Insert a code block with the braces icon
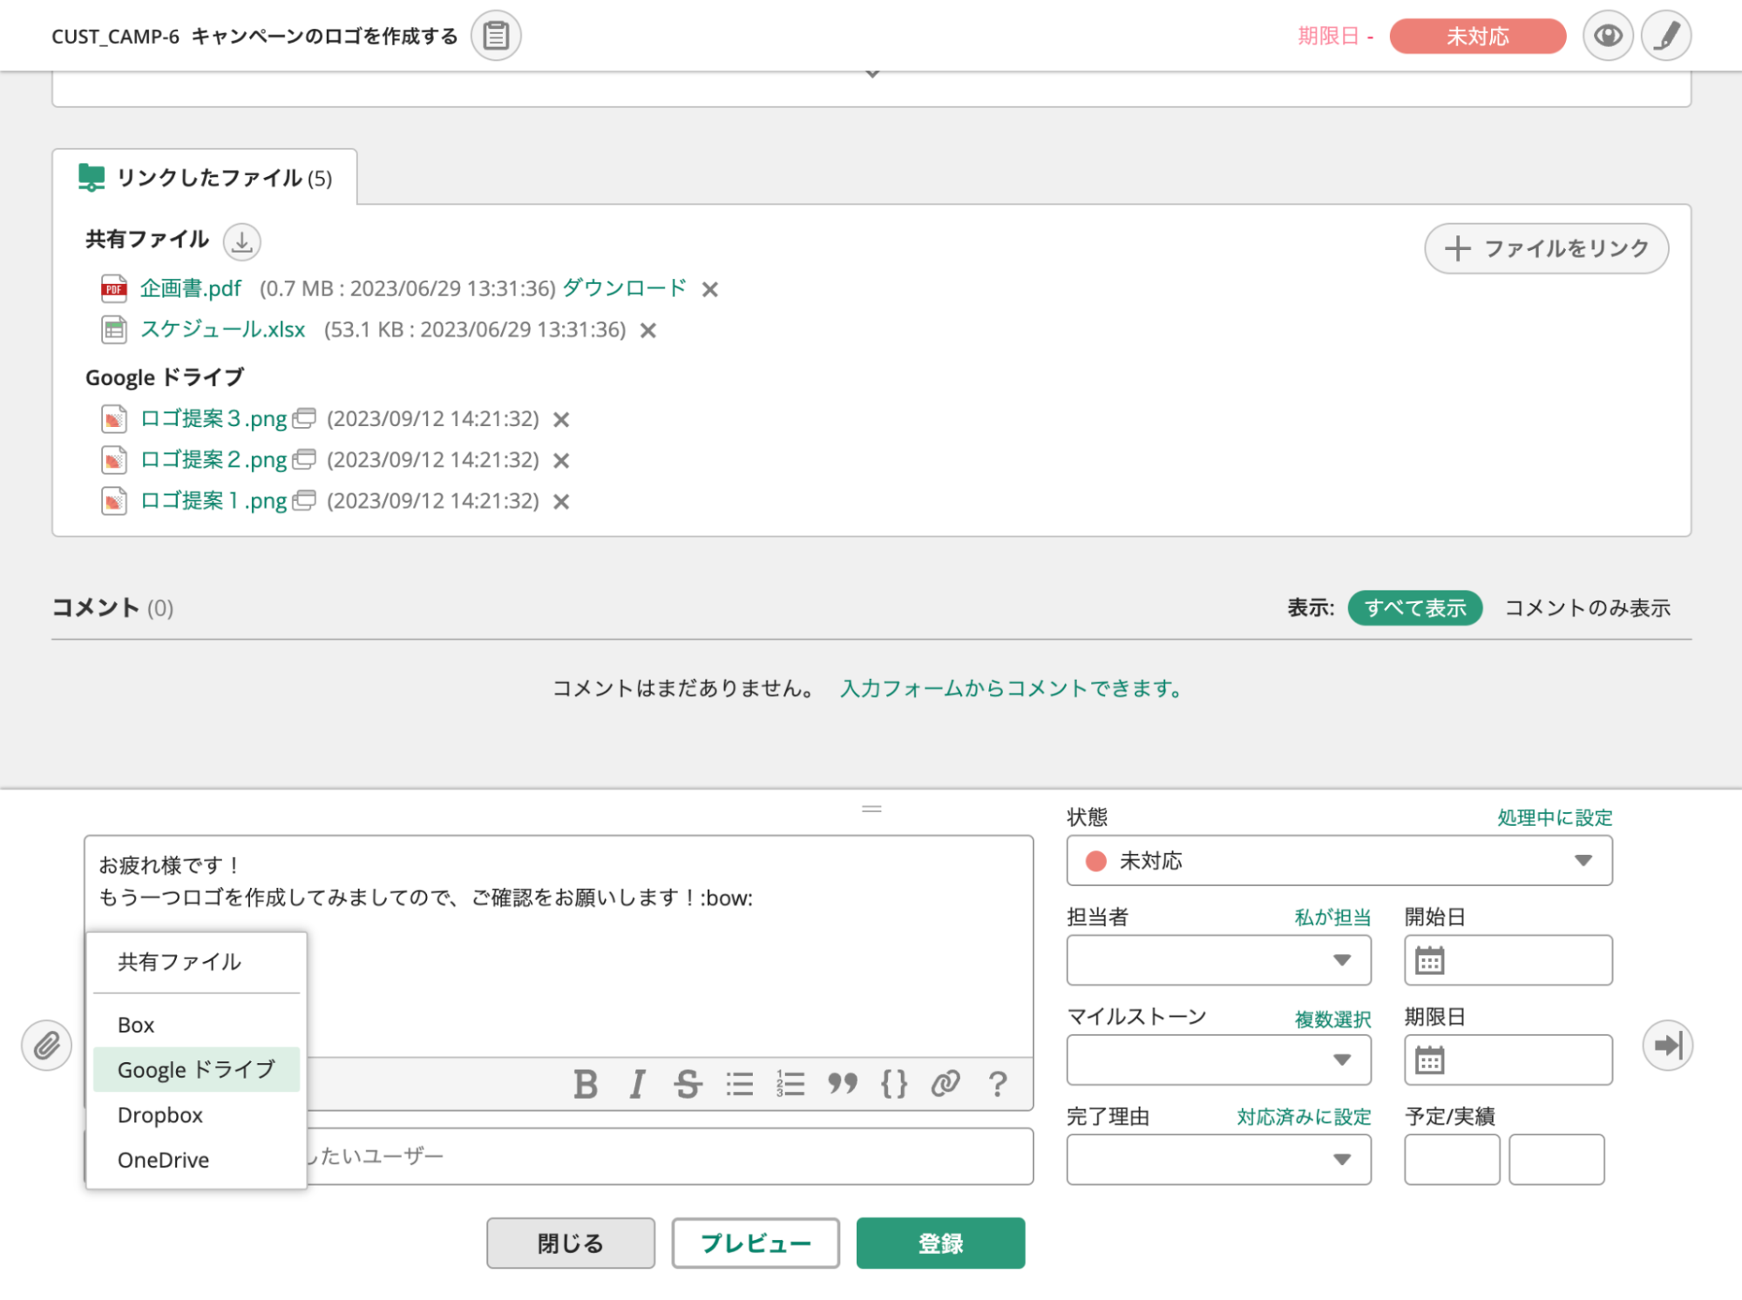The image size is (1742, 1300). (893, 1084)
